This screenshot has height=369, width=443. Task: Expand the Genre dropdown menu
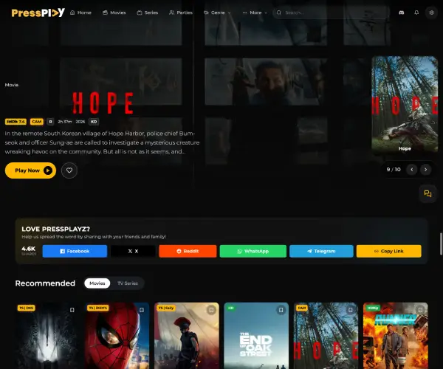coord(217,13)
